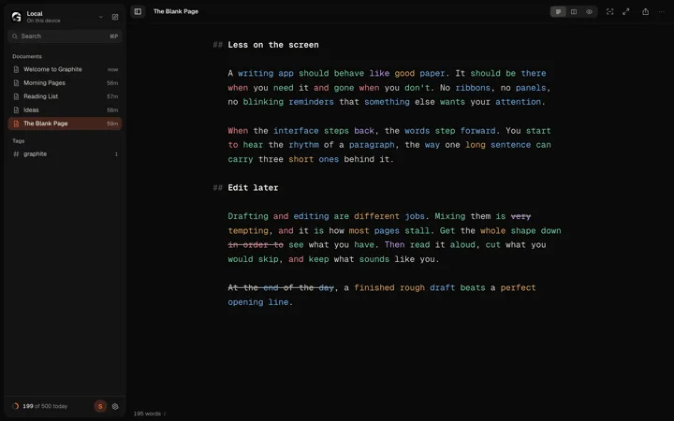Click the word rhythm in second paragraph
This screenshot has height=421, width=674.
tap(304, 145)
